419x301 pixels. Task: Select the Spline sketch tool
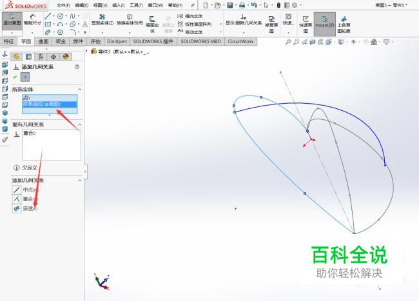coord(72,16)
